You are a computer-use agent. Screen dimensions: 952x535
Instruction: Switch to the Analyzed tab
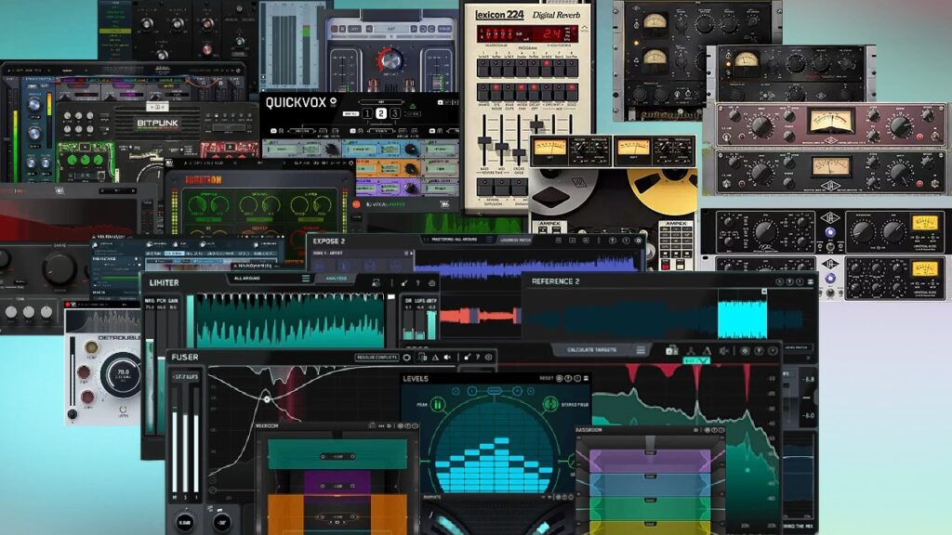tap(337, 277)
